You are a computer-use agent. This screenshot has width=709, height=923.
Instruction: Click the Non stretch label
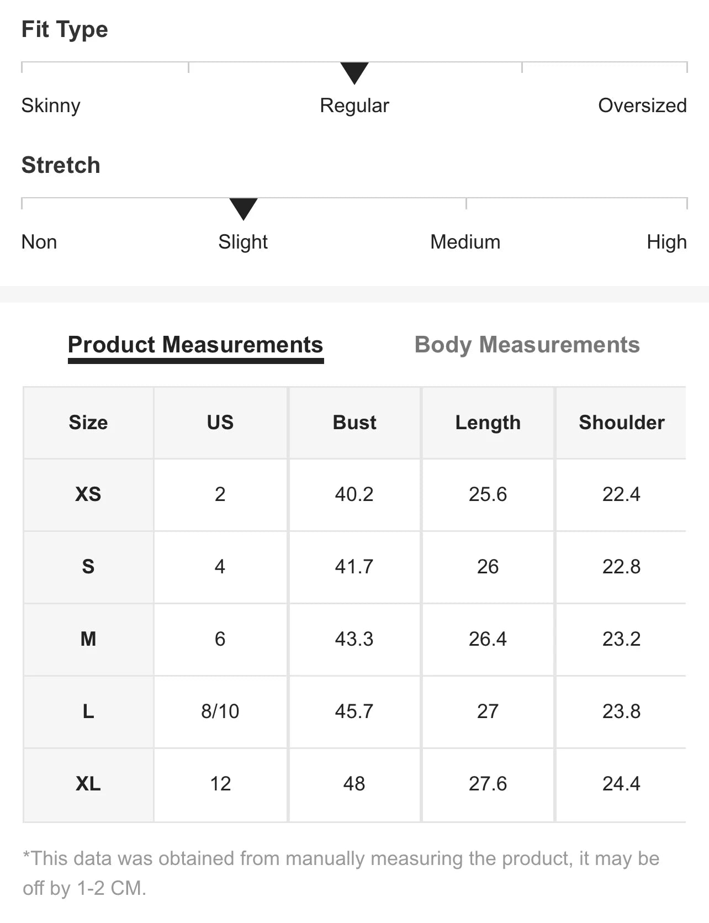click(39, 242)
